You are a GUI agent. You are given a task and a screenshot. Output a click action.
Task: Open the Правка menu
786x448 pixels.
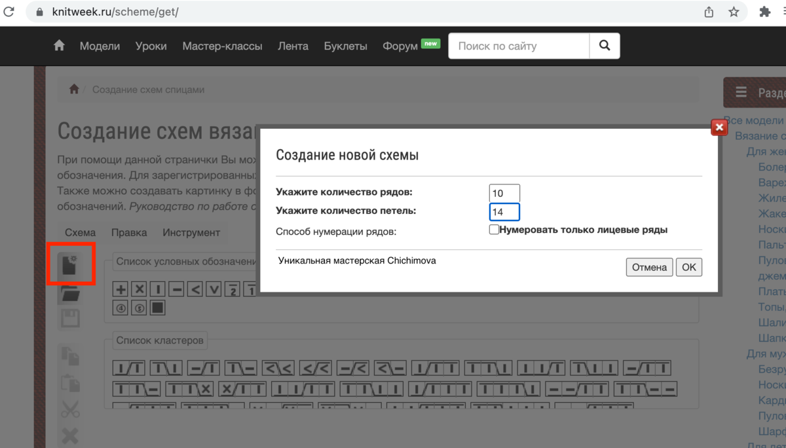129,232
